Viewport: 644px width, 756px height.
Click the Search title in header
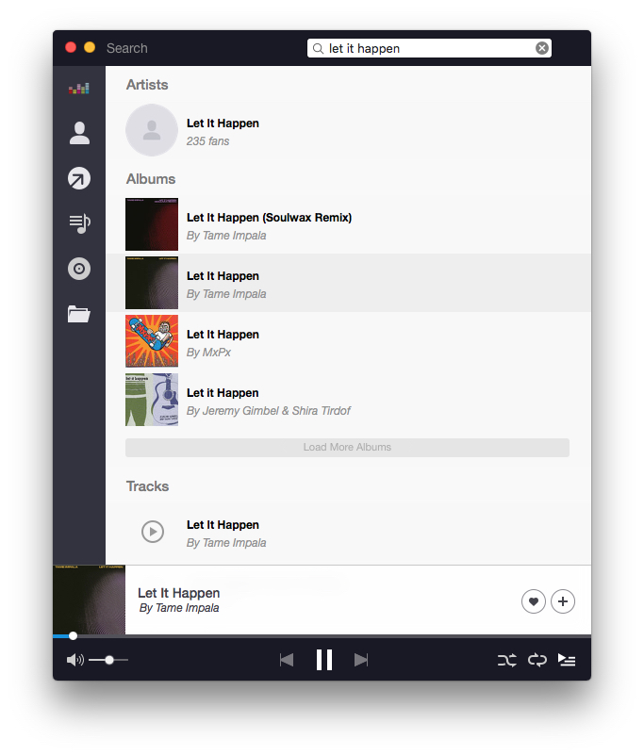127,48
